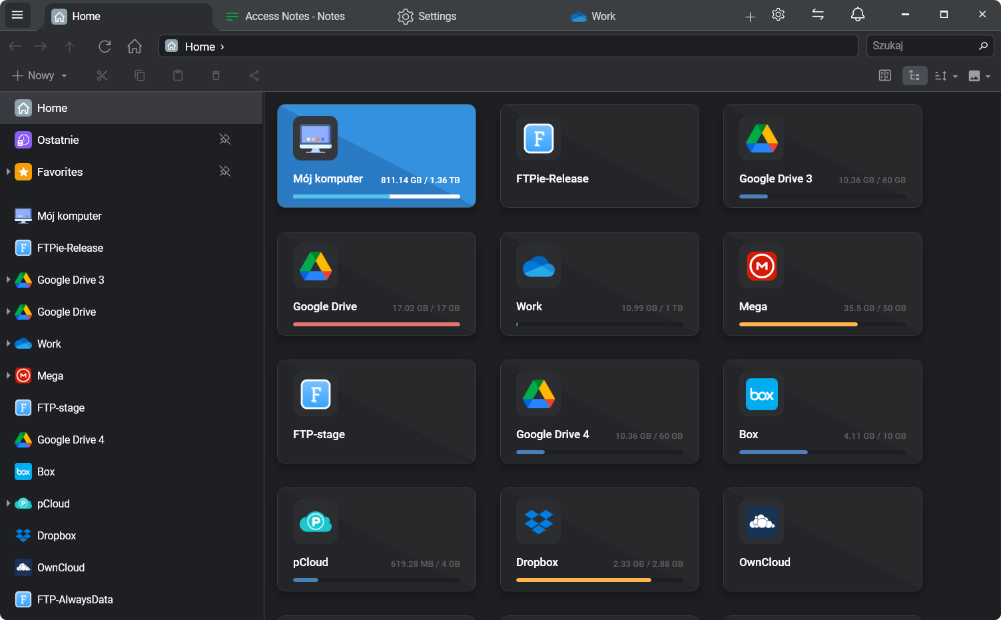Image resolution: width=1001 pixels, height=620 pixels.
Task: Expand pCloud tree node in sidebar
Action: (x=8, y=503)
